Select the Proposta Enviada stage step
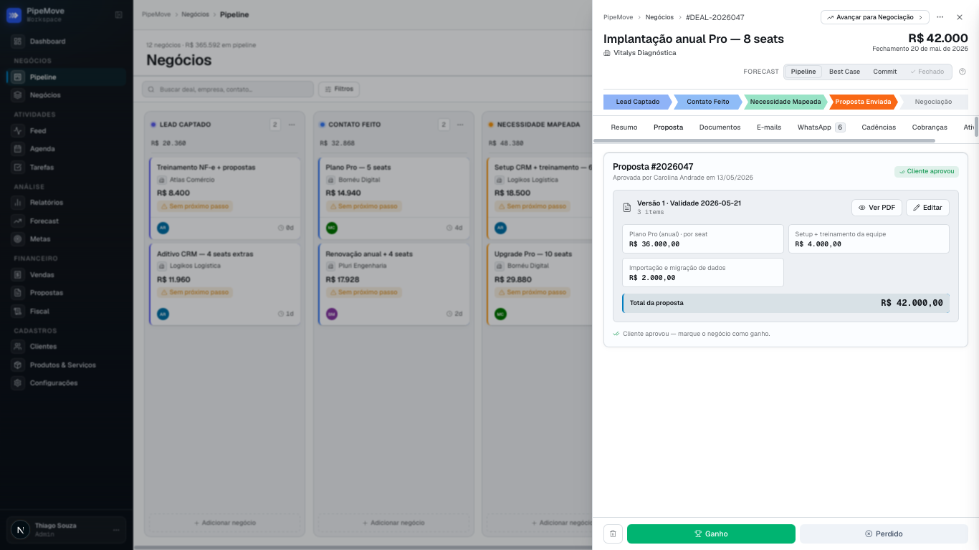This screenshot has height=550, width=979. point(863,102)
